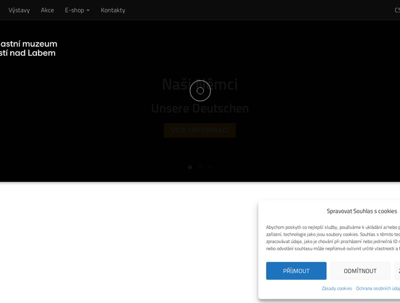
Task: Switch to the second slide dot
Action: 200,167
